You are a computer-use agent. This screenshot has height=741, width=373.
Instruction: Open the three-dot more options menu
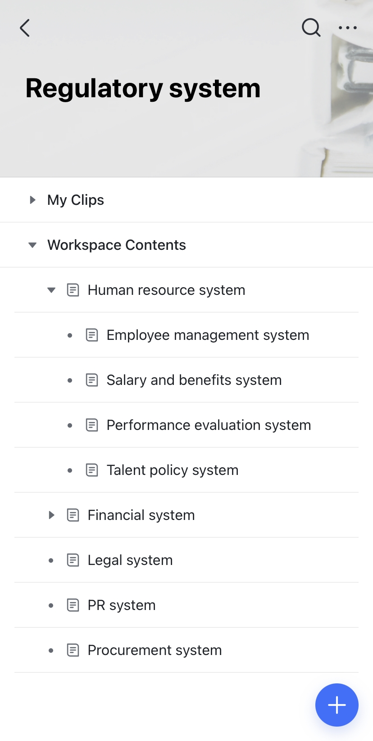[x=348, y=28]
